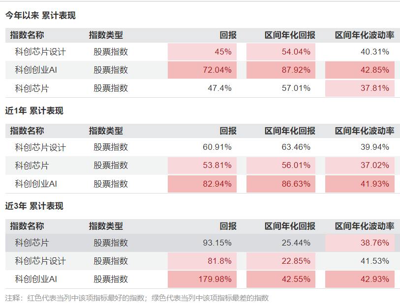
Task: Click the 37.81% volatility cell
Action: pyautogui.click(x=360, y=88)
